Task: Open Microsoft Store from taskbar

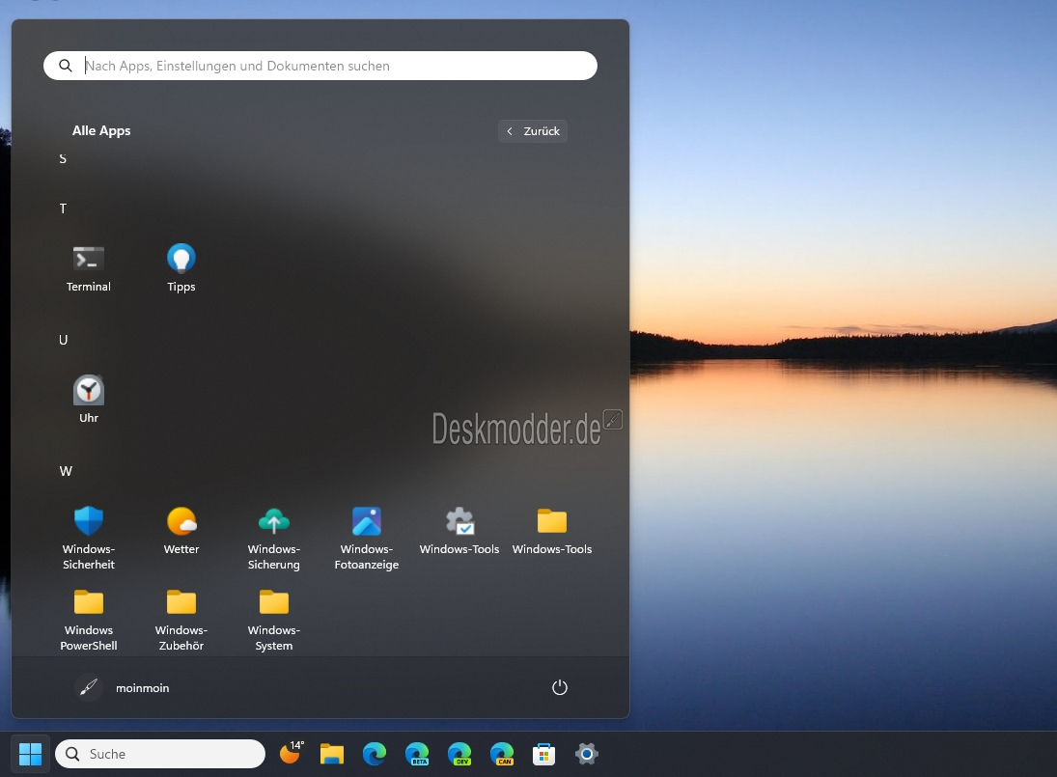Action: pos(544,754)
